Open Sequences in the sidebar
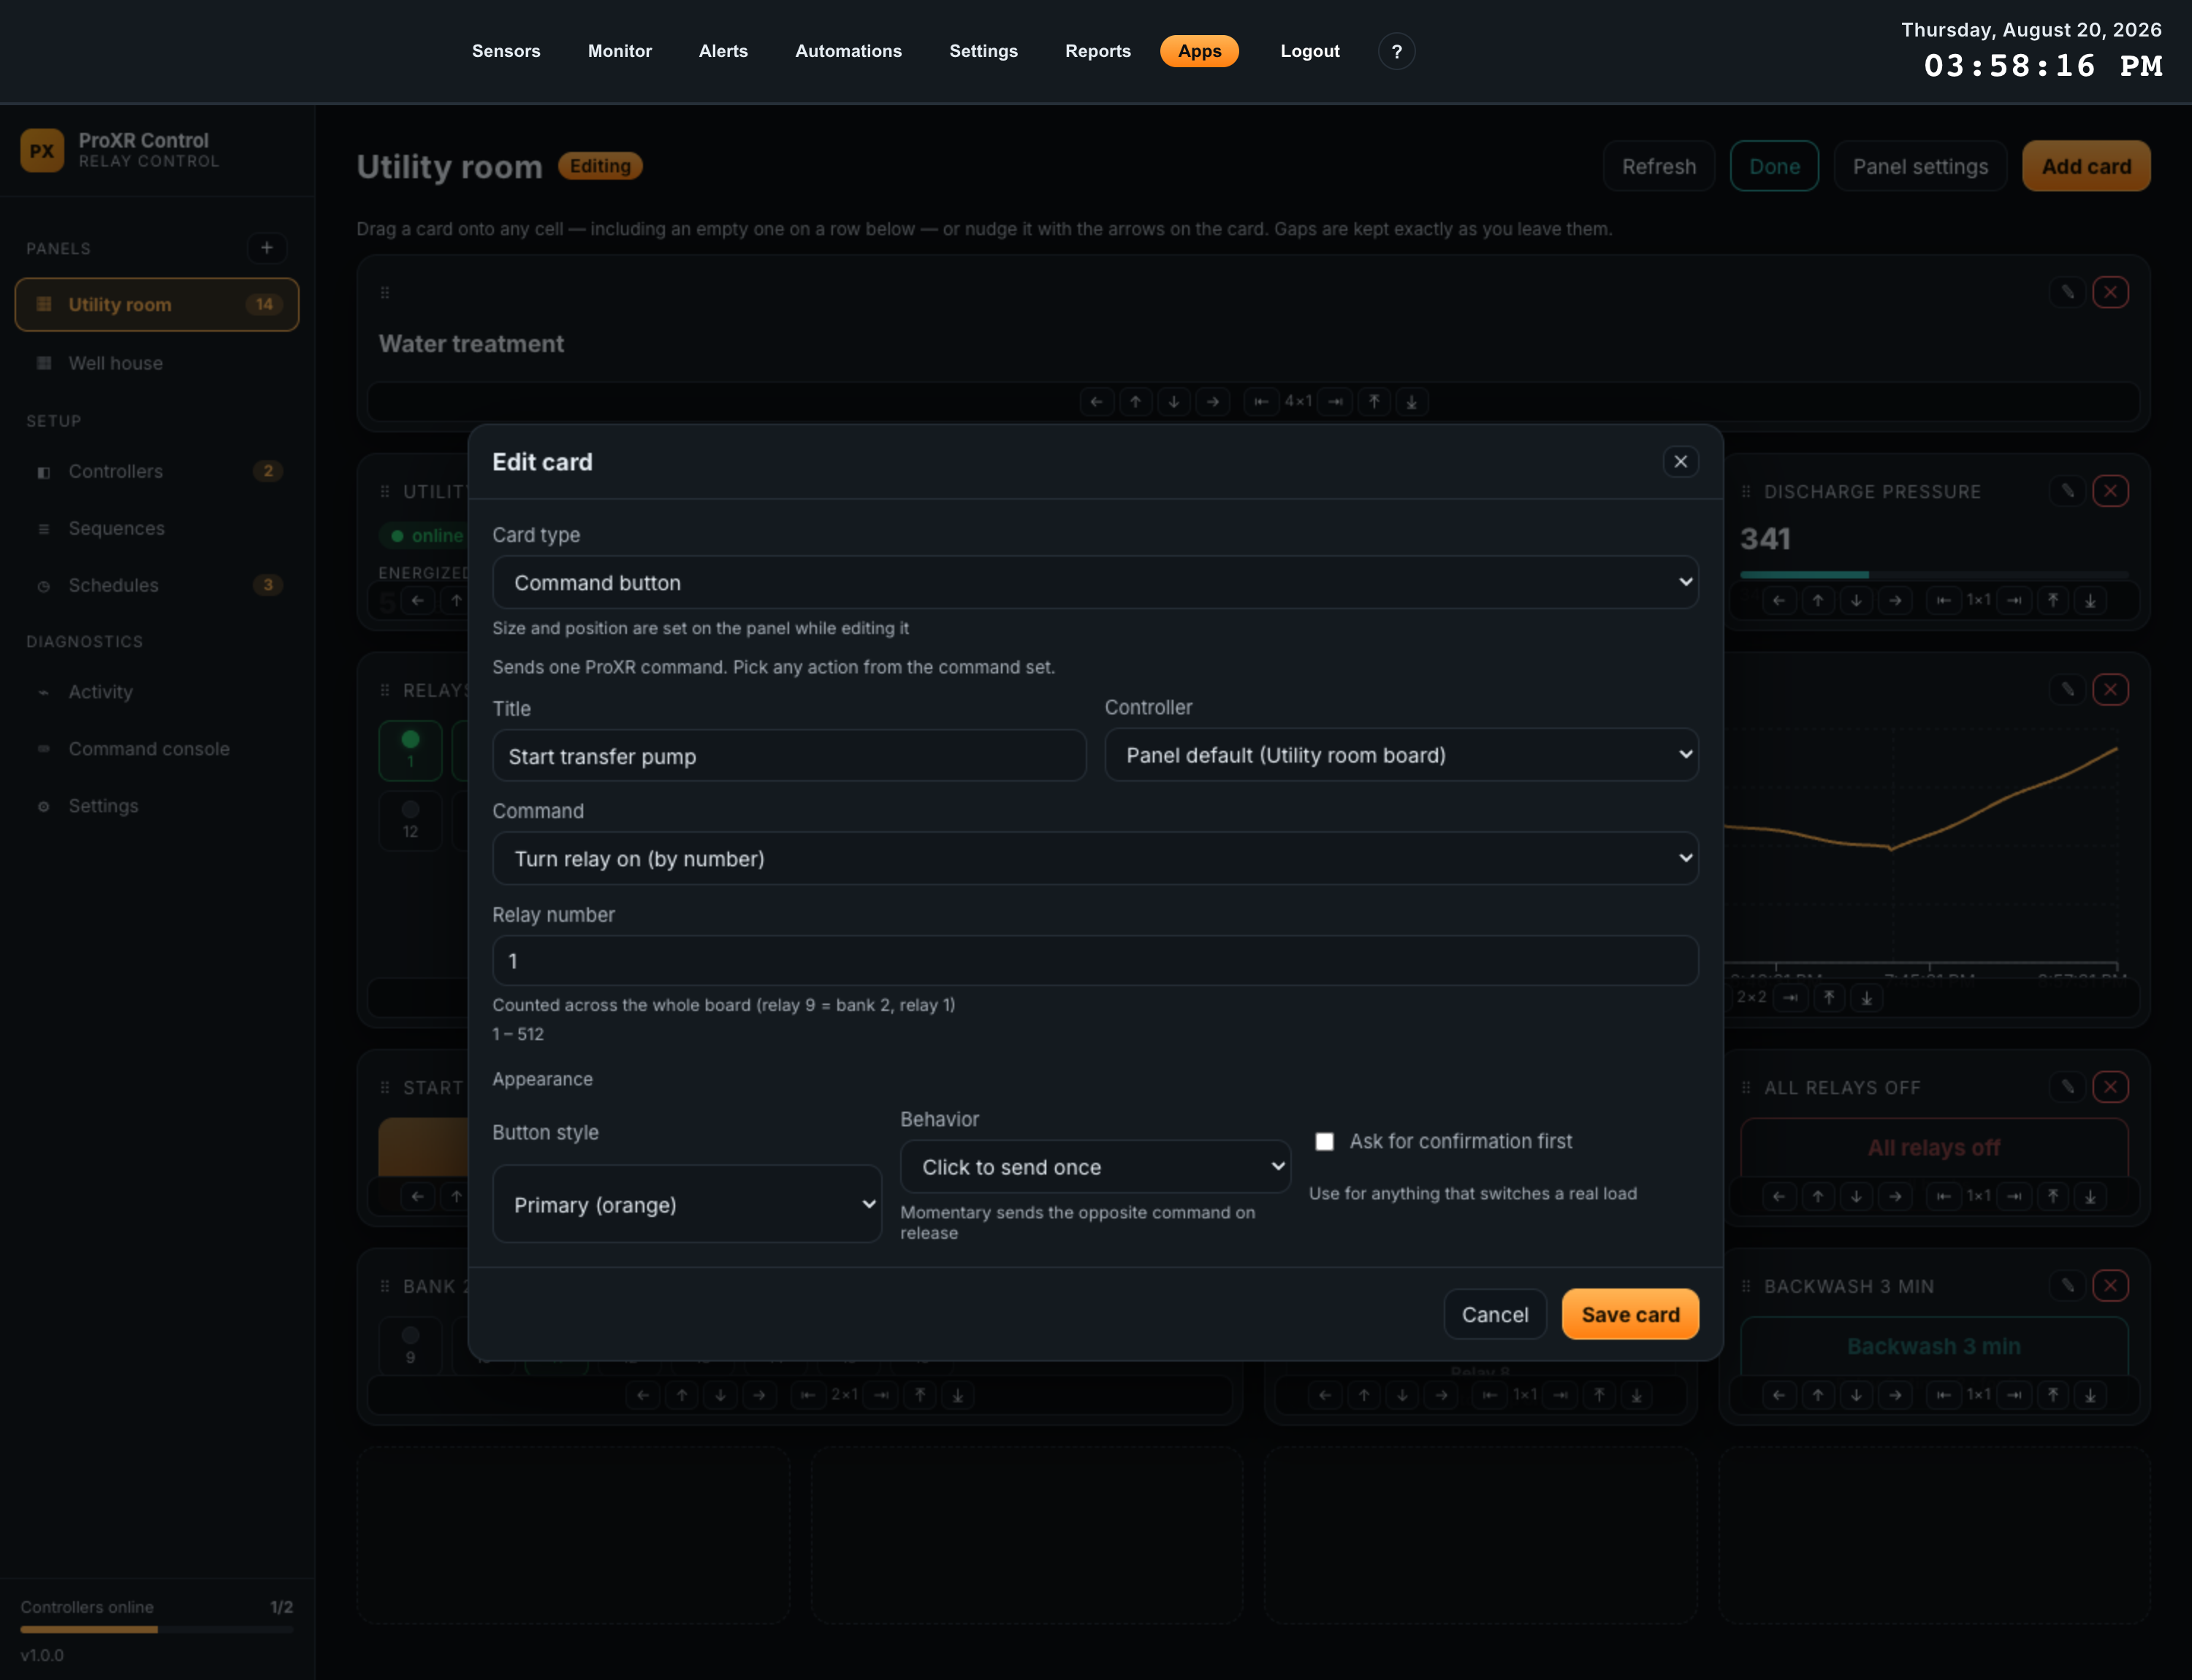This screenshot has height=1680, width=2192. point(157,528)
